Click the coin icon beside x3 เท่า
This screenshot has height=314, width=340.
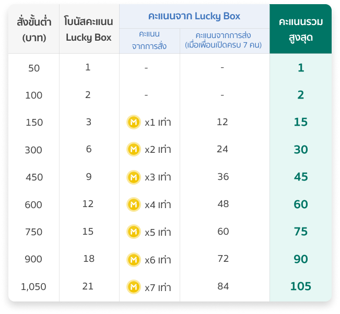(x=134, y=177)
